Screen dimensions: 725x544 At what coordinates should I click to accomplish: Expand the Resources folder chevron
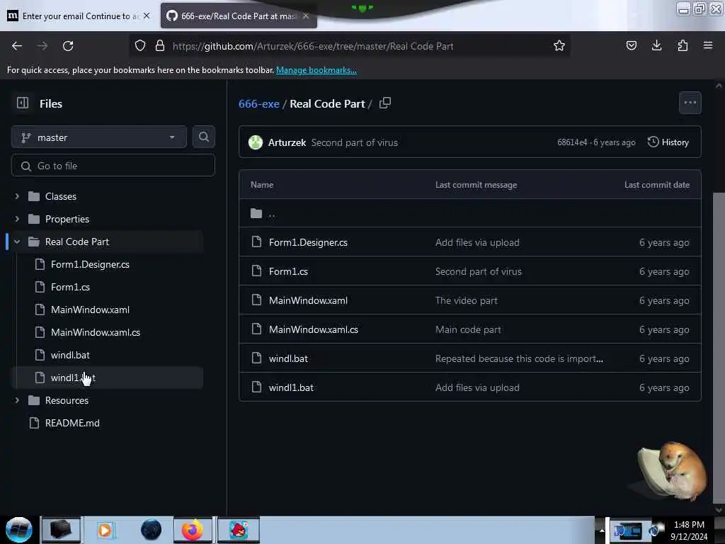pos(17,400)
